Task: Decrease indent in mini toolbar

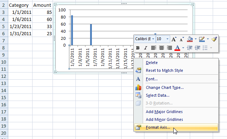Action: point(190,48)
